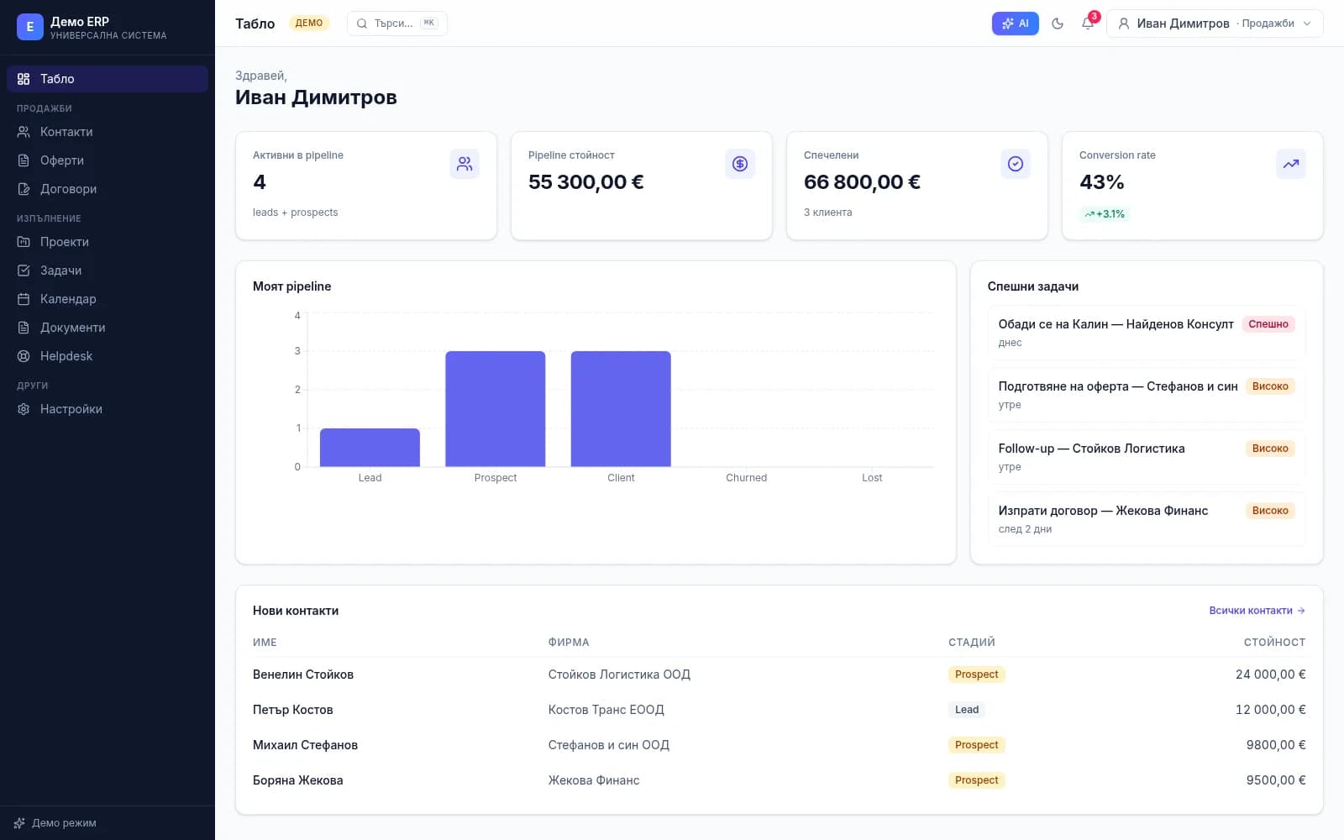This screenshot has height=840, width=1344.
Task: Open Оферти in the sidebar
Action: pyautogui.click(x=108, y=160)
